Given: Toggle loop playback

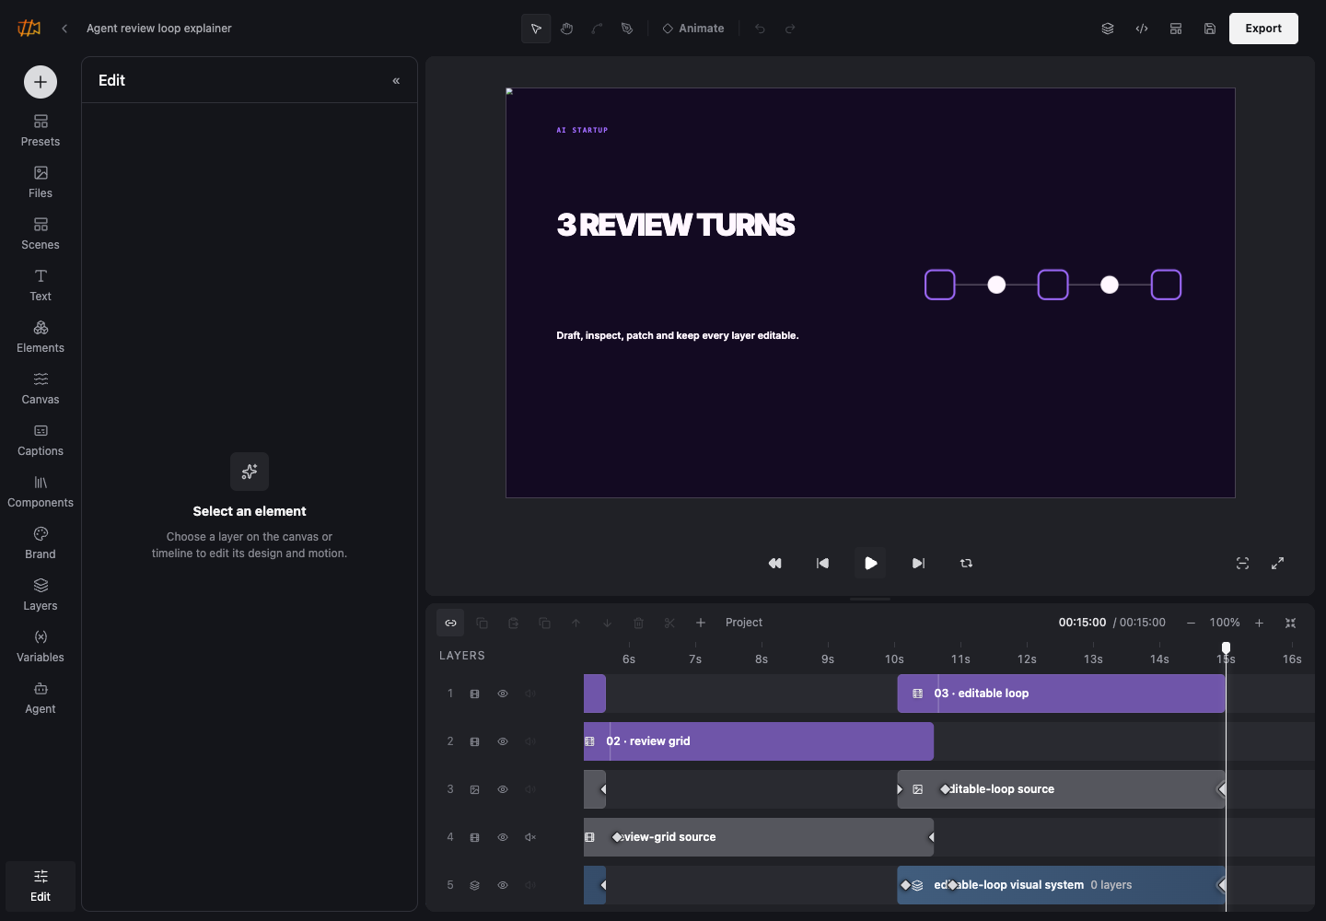Looking at the screenshot, I should [967, 564].
